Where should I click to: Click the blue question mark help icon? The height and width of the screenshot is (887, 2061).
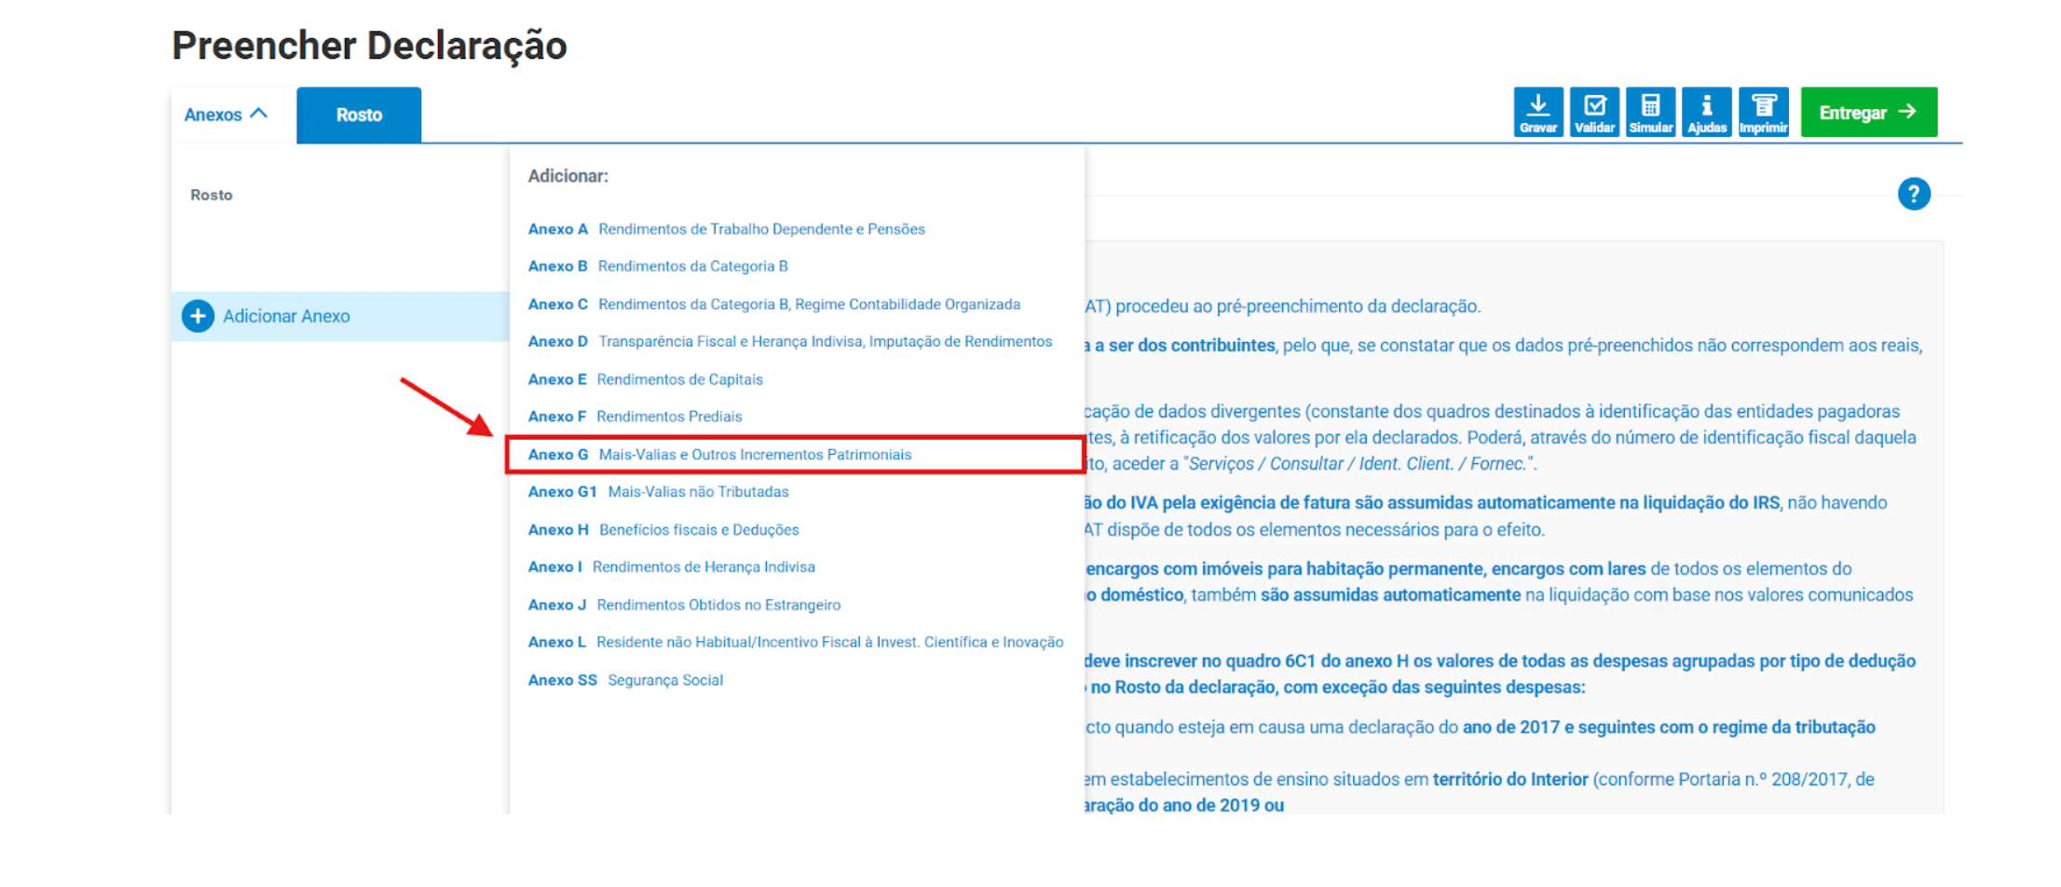pos(1913,194)
